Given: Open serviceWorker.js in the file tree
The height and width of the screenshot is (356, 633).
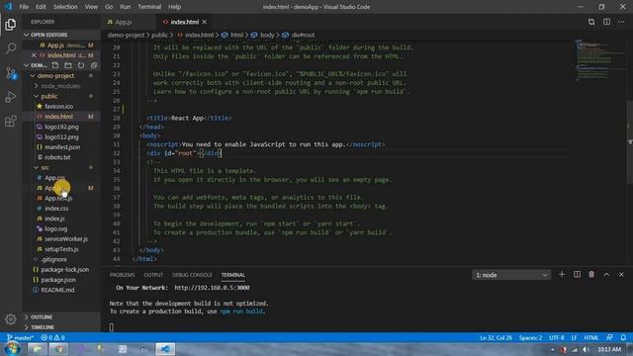Looking at the screenshot, I should pyautogui.click(x=66, y=238).
